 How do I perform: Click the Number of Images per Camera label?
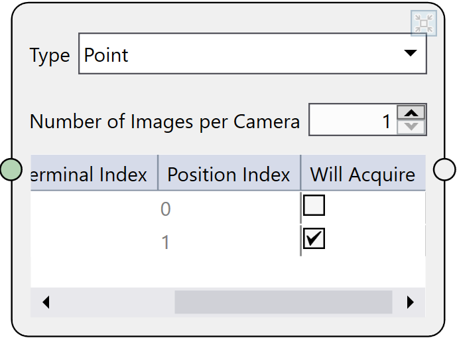click(165, 122)
